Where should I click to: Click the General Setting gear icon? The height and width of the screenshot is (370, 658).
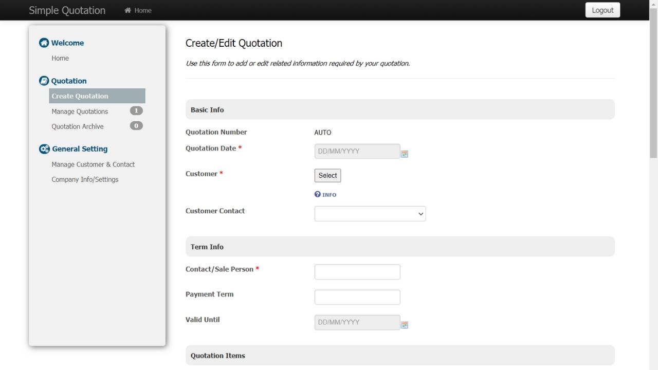(44, 149)
